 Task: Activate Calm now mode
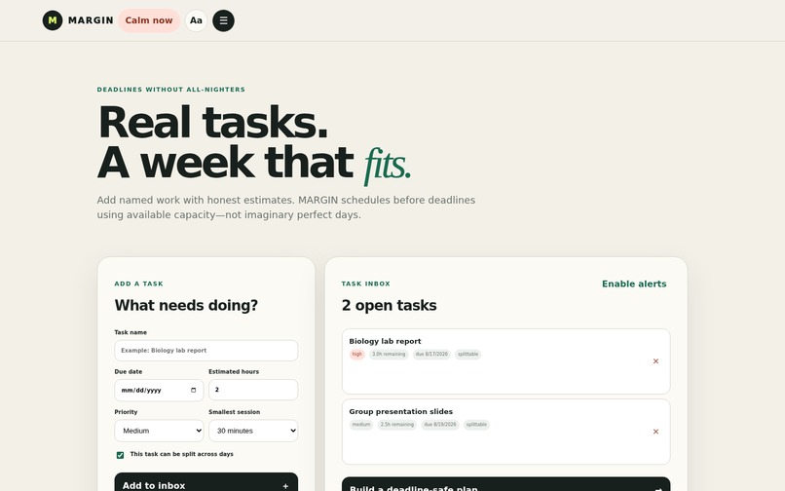[149, 20]
